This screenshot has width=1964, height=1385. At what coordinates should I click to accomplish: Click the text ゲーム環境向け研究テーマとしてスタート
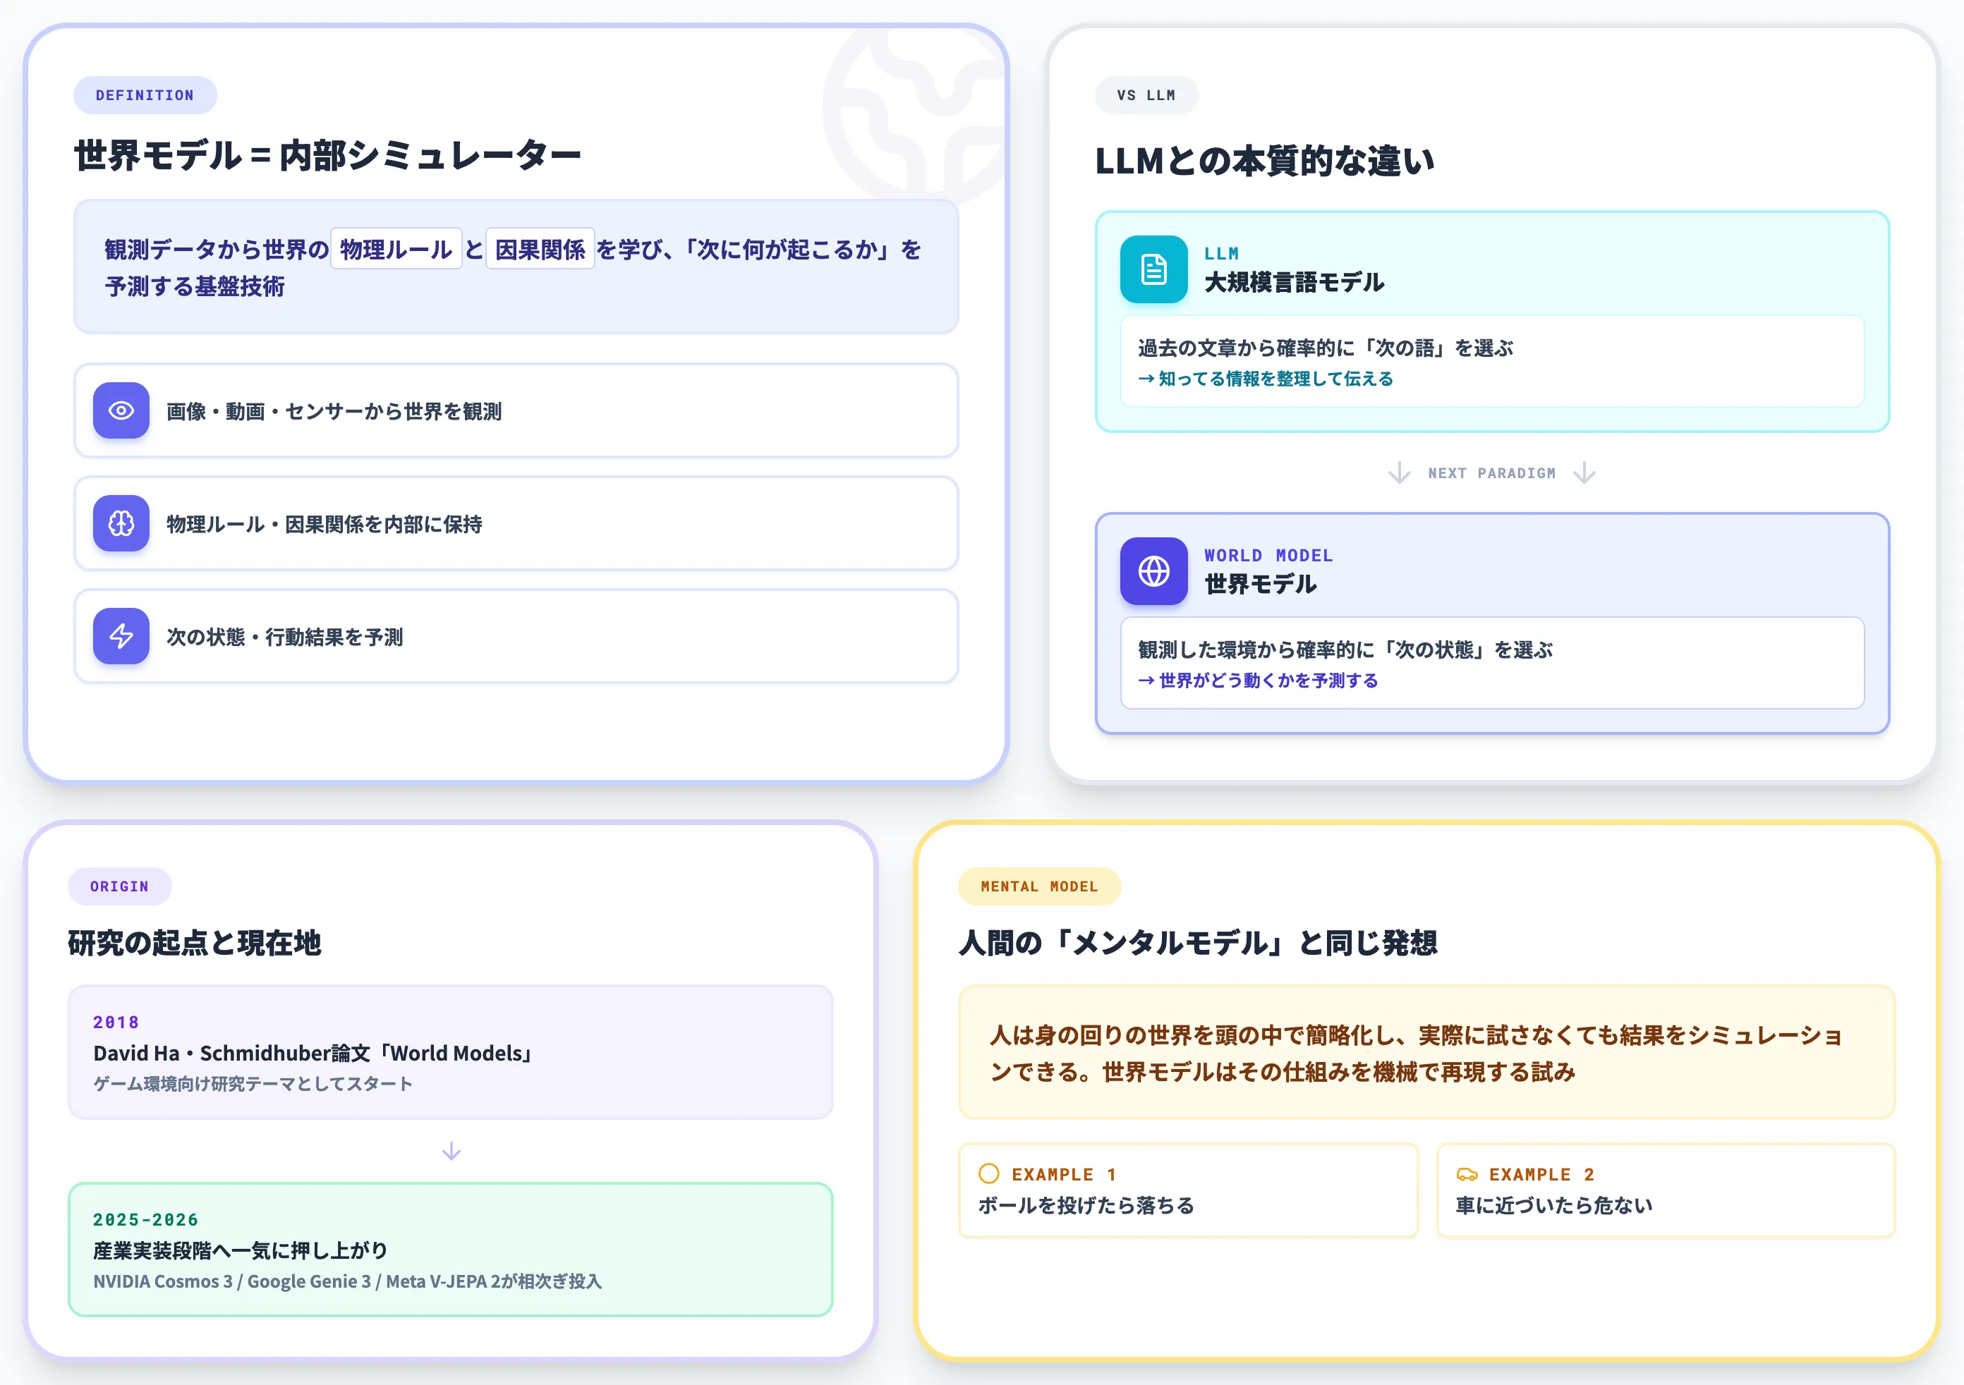click(x=253, y=1083)
